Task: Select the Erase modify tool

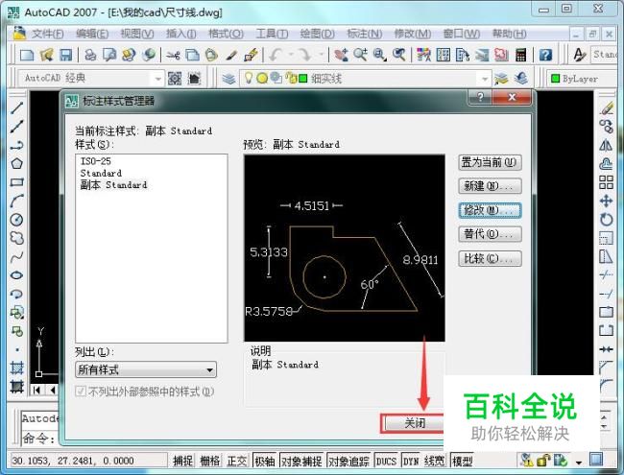Action: coord(606,107)
